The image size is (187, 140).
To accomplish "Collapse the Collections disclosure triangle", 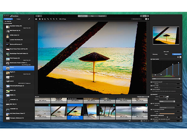I will [4, 23].
